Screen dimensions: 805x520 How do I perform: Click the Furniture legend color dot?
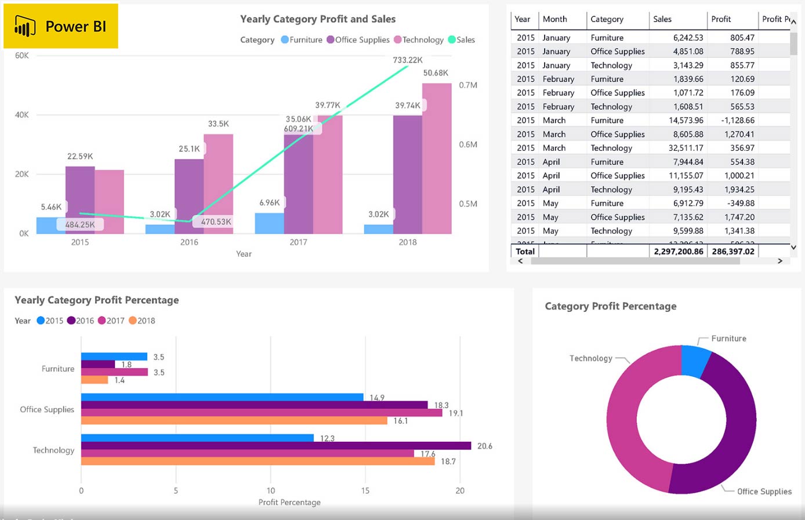pos(285,39)
